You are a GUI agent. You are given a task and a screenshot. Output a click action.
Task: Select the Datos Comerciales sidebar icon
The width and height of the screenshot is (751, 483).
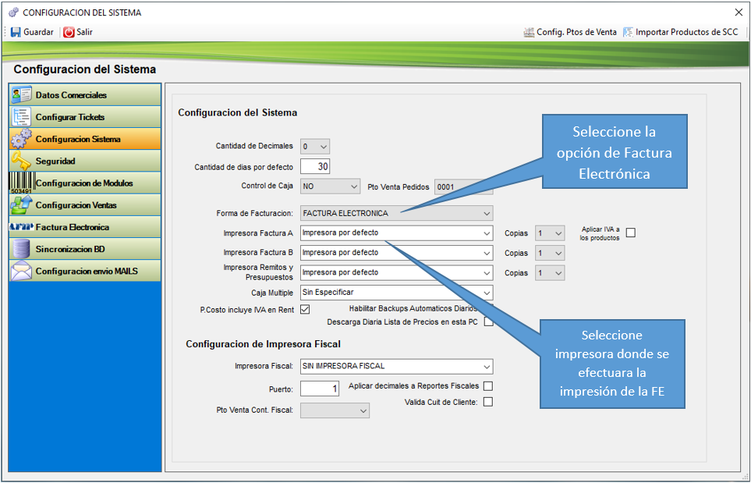click(x=22, y=95)
